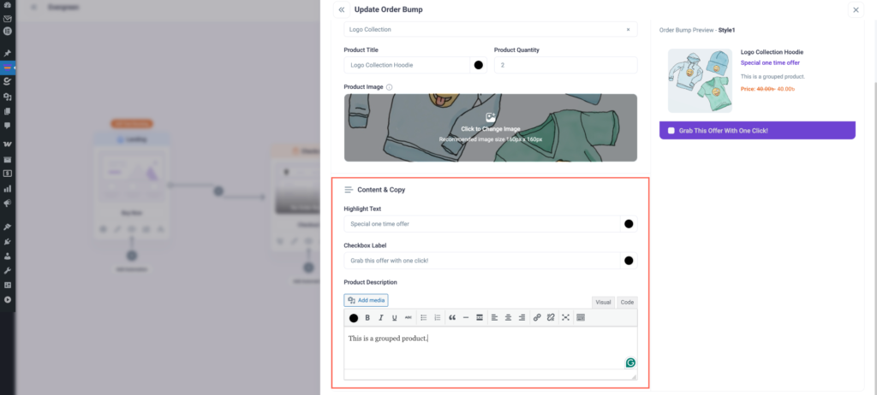
Task: Switch to the Code editor tab
Action: pyautogui.click(x=627, y=302)
